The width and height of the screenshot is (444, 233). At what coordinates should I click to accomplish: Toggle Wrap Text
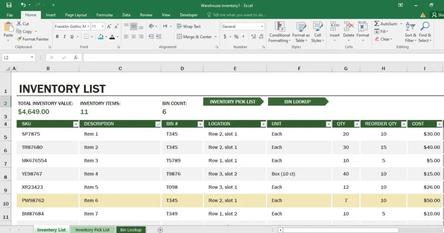coord(189,26)
